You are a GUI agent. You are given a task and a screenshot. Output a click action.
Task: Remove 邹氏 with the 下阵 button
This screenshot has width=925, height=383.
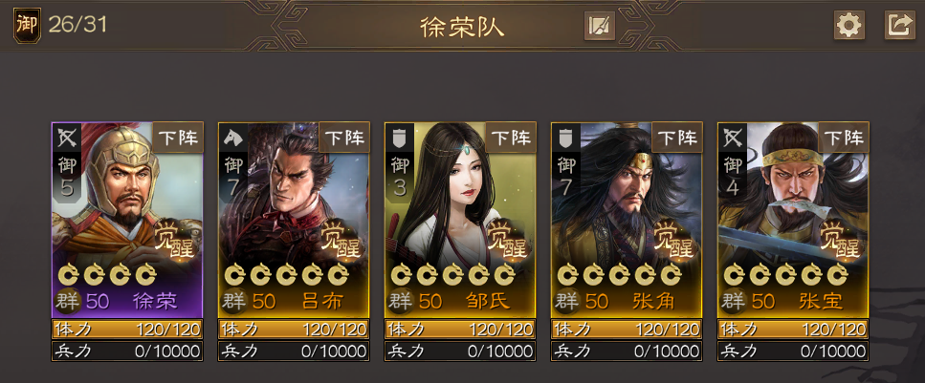click(511, 138)
